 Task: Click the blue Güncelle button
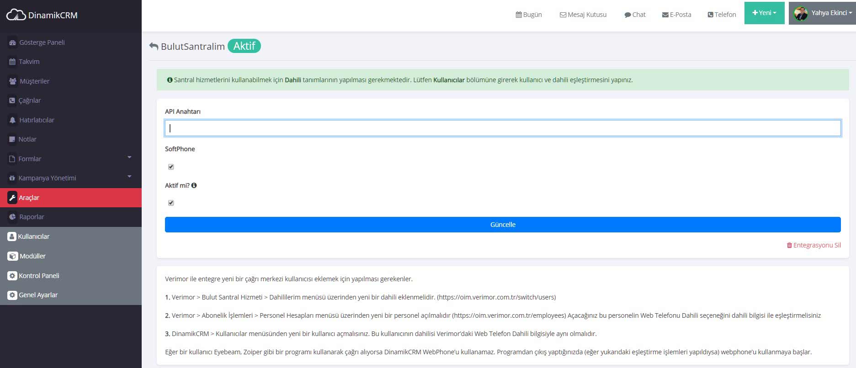click(x=503, y=225)
